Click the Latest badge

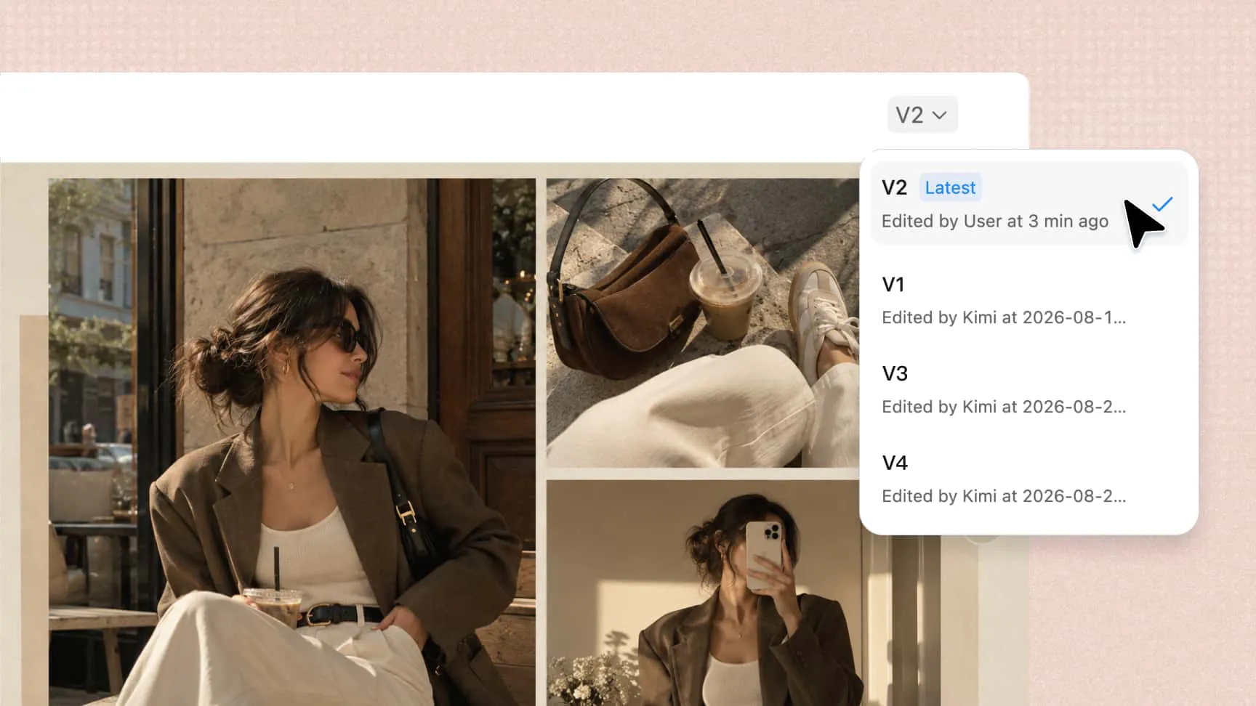950,187
